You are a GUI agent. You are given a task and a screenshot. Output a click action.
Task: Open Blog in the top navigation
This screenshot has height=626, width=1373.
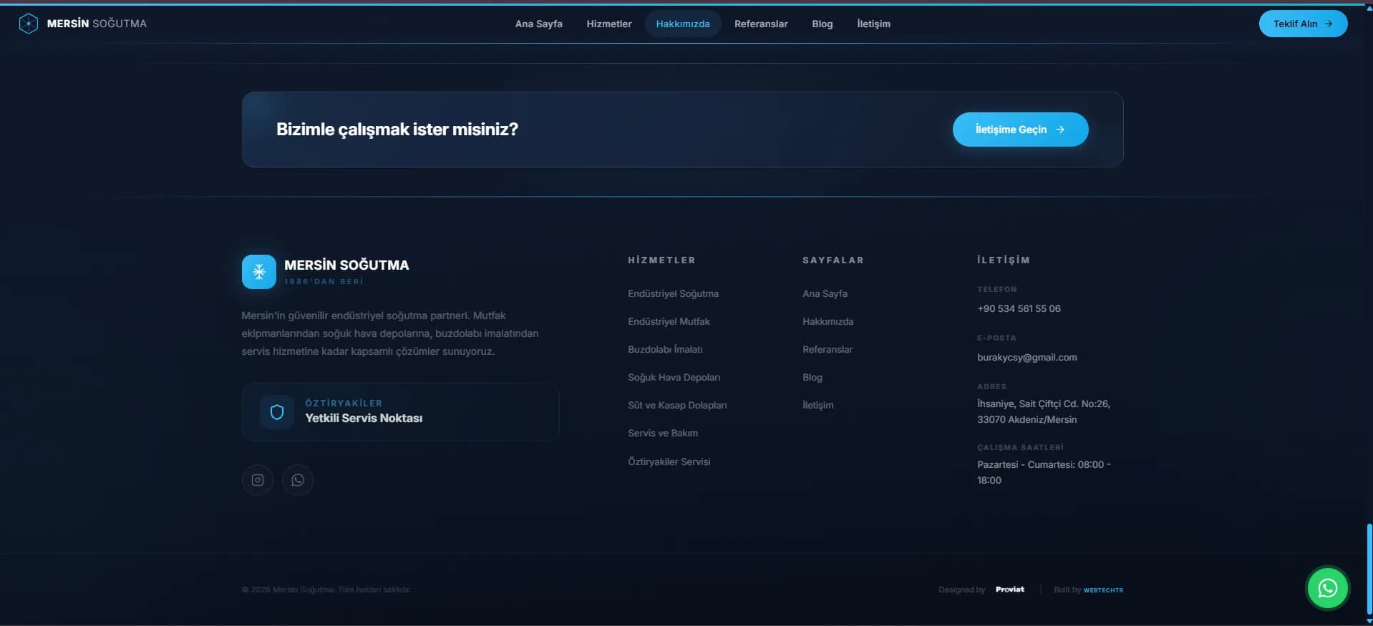tap(823, 24)
